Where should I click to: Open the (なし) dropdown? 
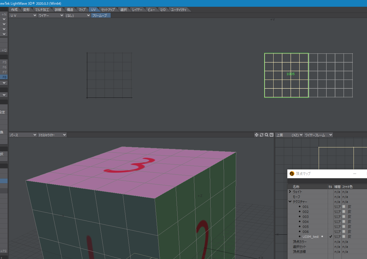click(78, 15)
